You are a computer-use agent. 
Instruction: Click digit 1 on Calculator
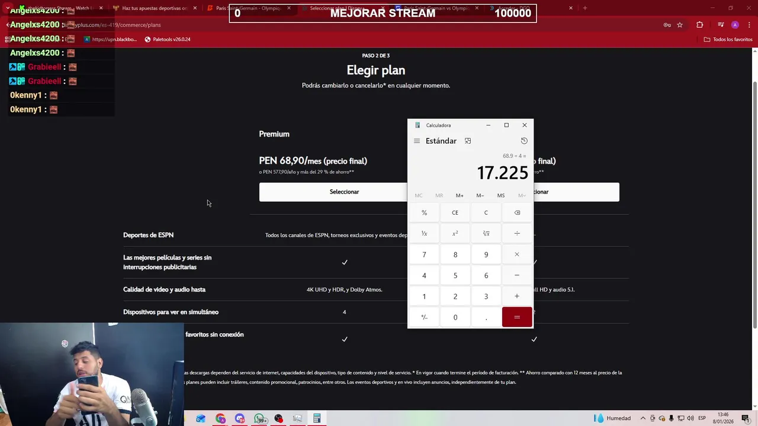tap(424, 296)
